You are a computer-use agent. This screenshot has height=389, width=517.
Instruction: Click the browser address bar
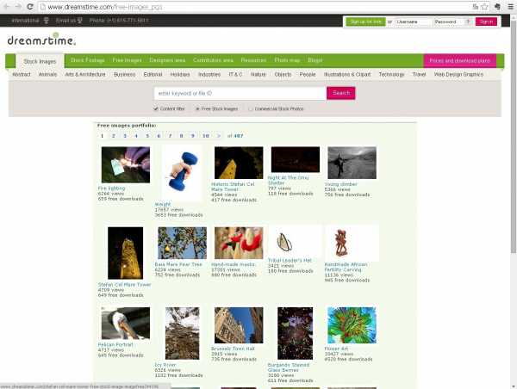point(256,7)
